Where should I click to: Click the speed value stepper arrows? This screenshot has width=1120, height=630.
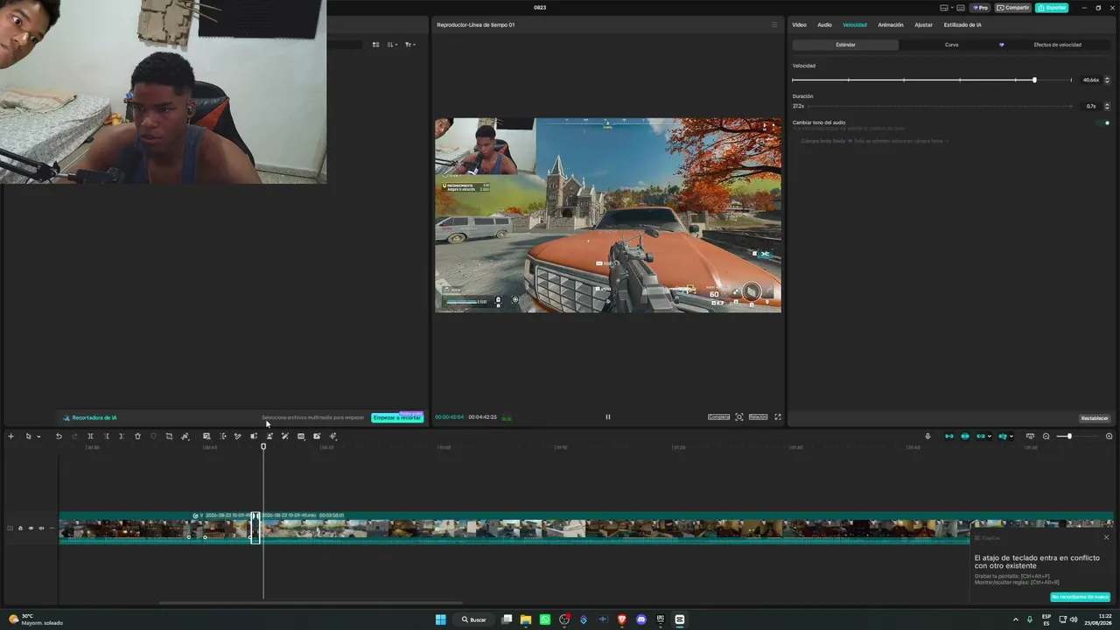tap(1107, 80)
